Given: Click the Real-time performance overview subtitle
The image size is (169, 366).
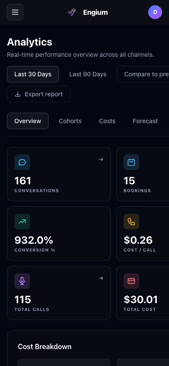Looking at the screenshot, I should [x=81, y=55].
